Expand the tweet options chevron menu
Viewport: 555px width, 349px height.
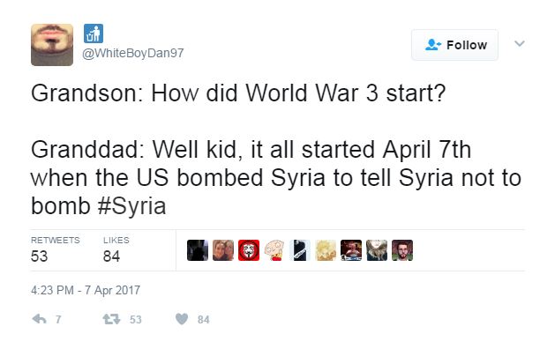coord(519,44)
